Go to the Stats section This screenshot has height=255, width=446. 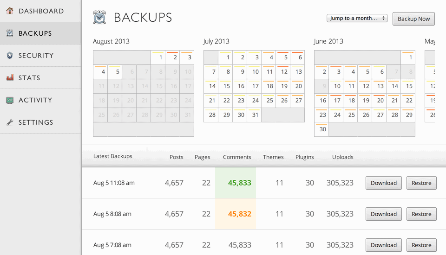[x=29, y=78]
